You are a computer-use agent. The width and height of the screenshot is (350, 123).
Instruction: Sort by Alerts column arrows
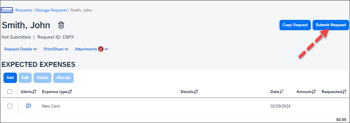34,92
